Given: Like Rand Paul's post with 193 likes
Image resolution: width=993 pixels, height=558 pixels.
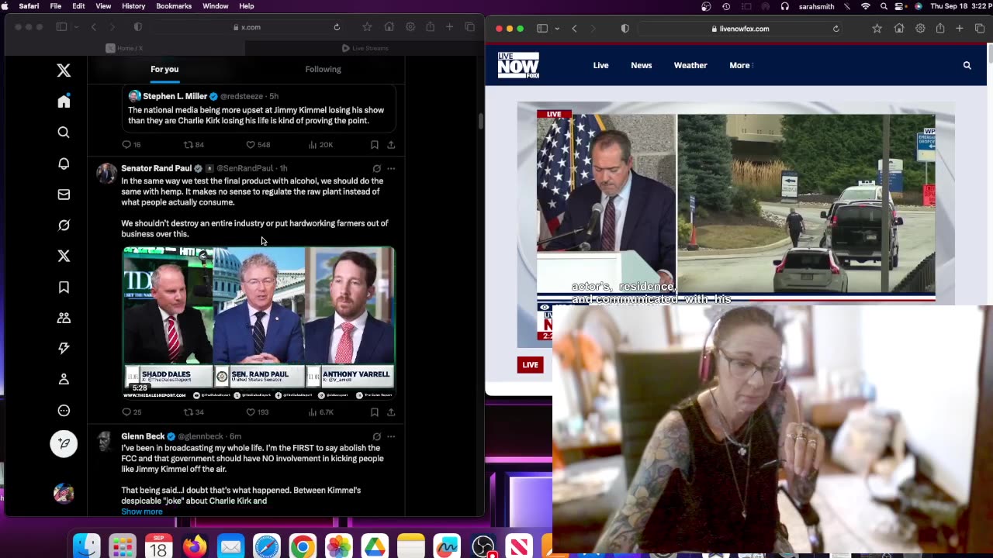Looking at the screenshot, I should 258,412.
